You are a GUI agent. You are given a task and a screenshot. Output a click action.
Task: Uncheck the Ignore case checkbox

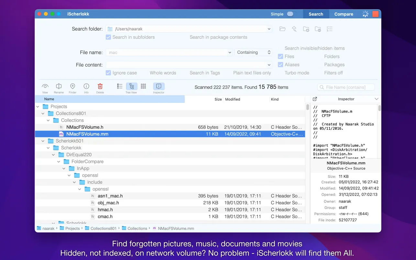point(108,73)
